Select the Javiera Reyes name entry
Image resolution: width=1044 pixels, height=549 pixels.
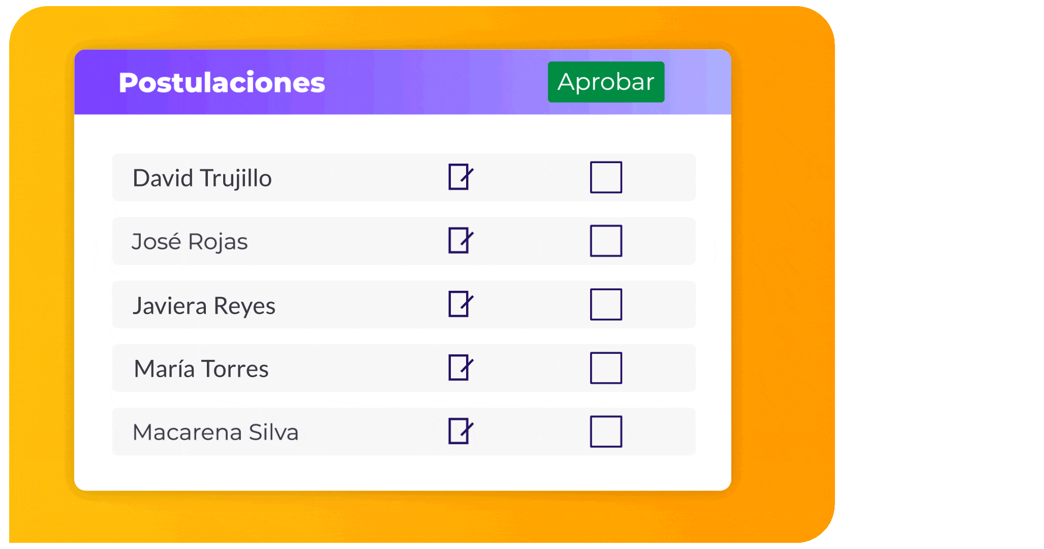pyautogui.click(x=204, y=306)
